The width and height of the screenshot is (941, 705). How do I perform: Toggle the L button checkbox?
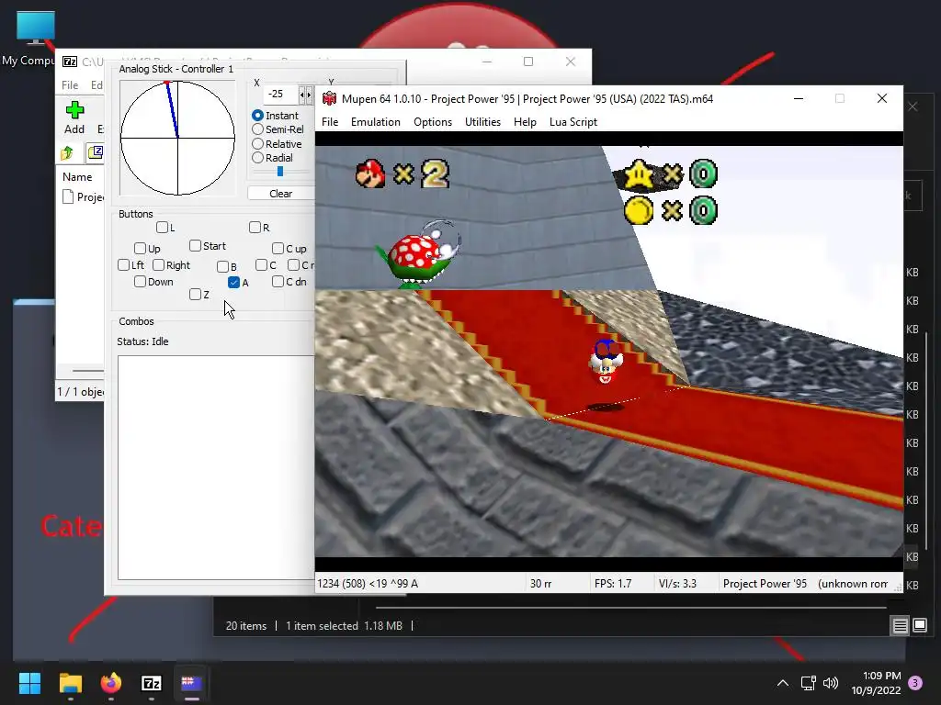pyautogui.click(x=162, y=228)
